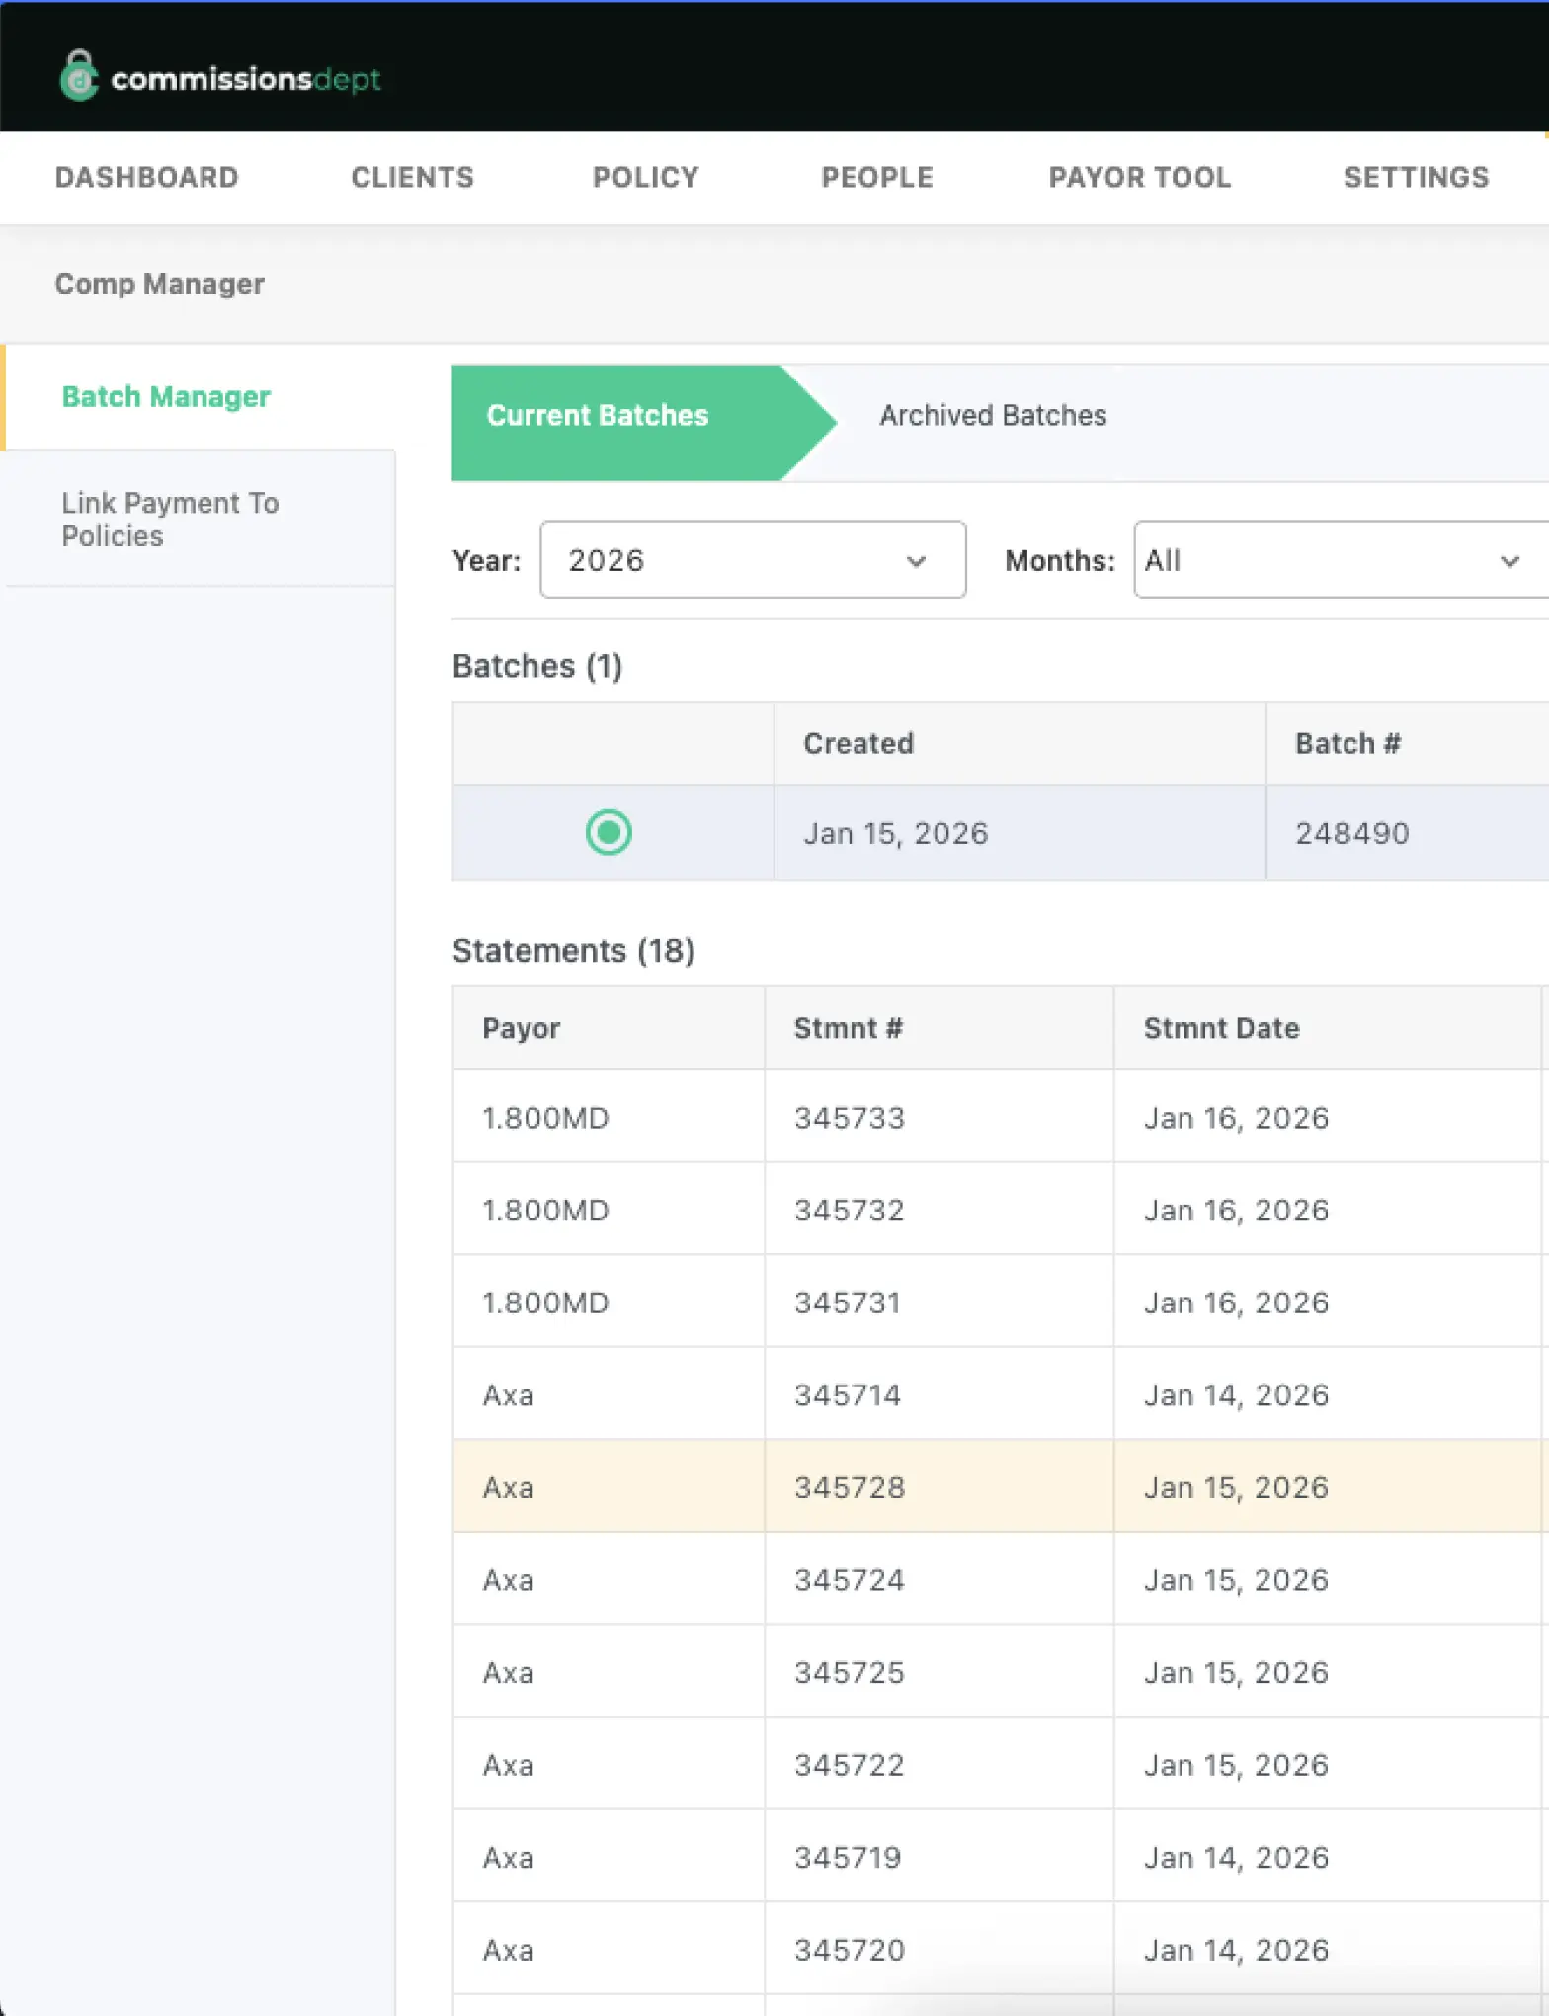The width and height of the screenshot is (1549, 2016).
Task: Click the Stmnt Date column header
Action: point(1221,1028)
